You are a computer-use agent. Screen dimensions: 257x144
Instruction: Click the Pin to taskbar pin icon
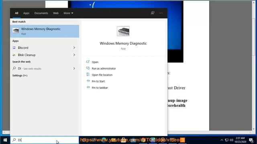point(88,88)
